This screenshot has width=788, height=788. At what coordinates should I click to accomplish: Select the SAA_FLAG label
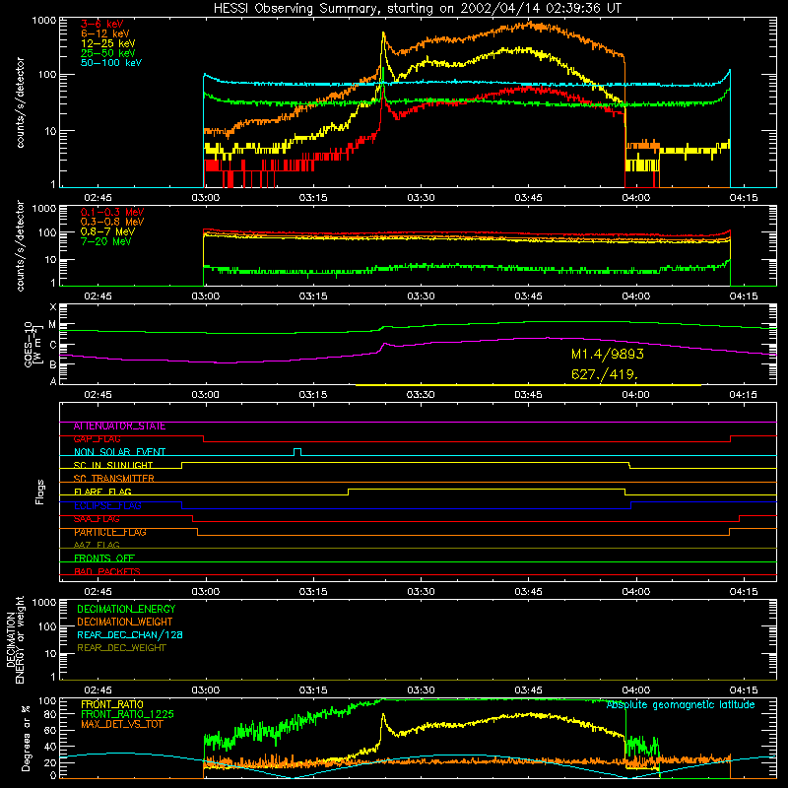97,519
